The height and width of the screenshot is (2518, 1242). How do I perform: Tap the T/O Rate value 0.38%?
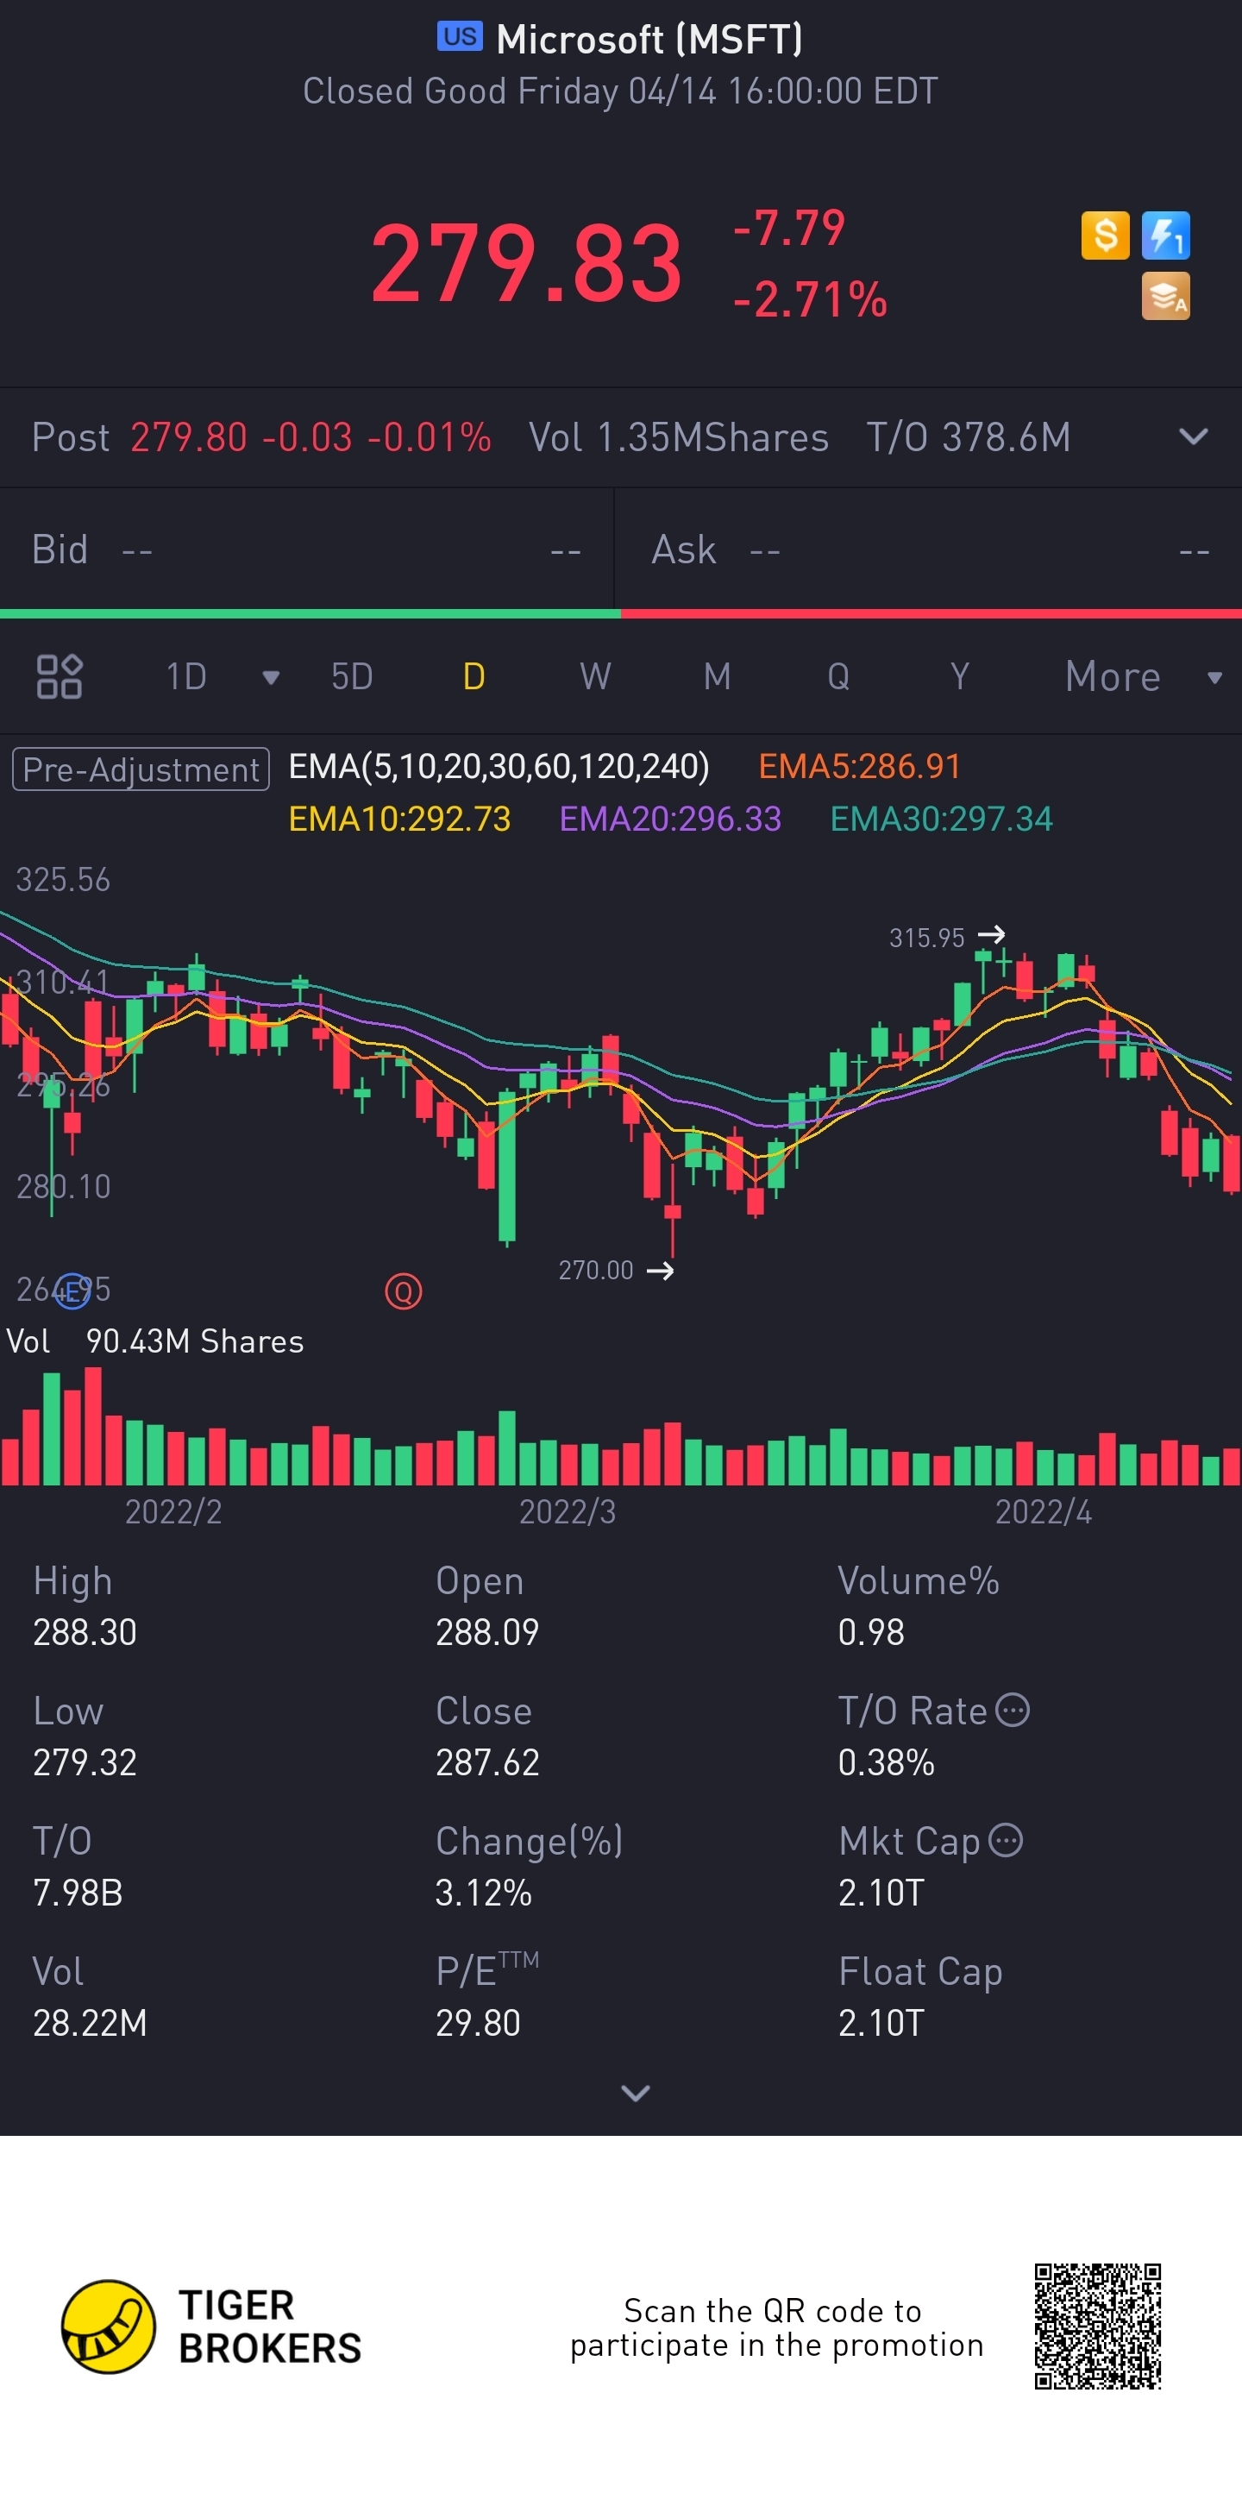(887, 1762)
